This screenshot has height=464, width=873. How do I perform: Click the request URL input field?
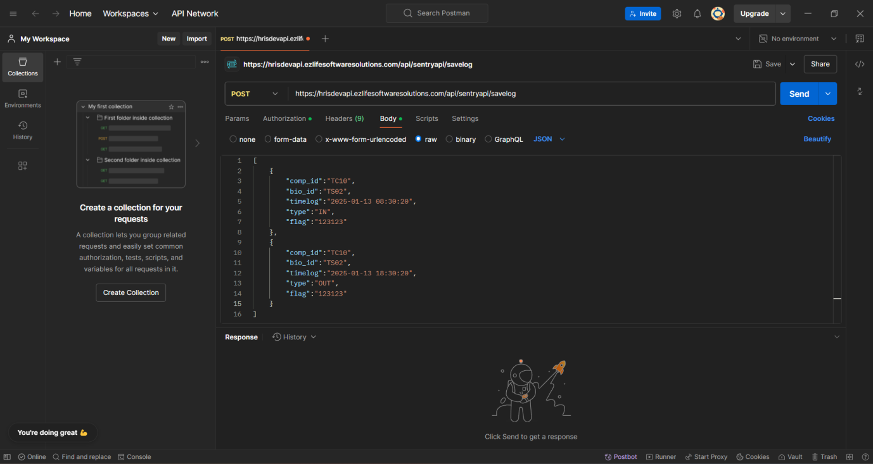[x=532, y=94]
